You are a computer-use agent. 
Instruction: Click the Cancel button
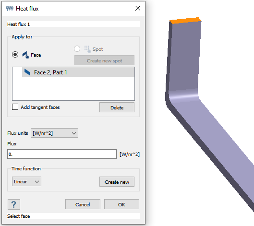coord(83,204)
